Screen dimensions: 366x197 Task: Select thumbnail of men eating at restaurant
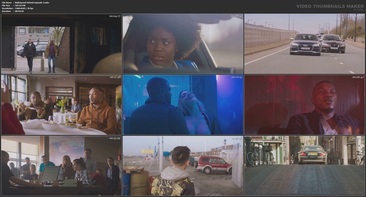[61, 105]
